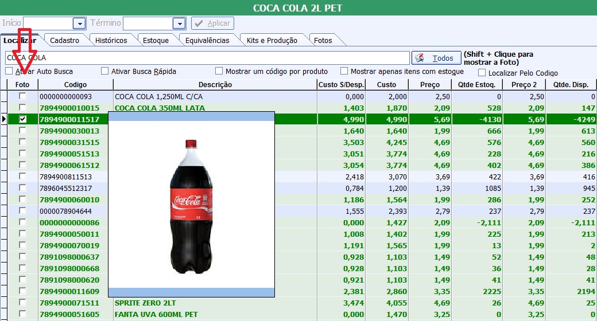597x321 pixels.
Task: Sort by the Descrição column header
Action: point(215,84)
